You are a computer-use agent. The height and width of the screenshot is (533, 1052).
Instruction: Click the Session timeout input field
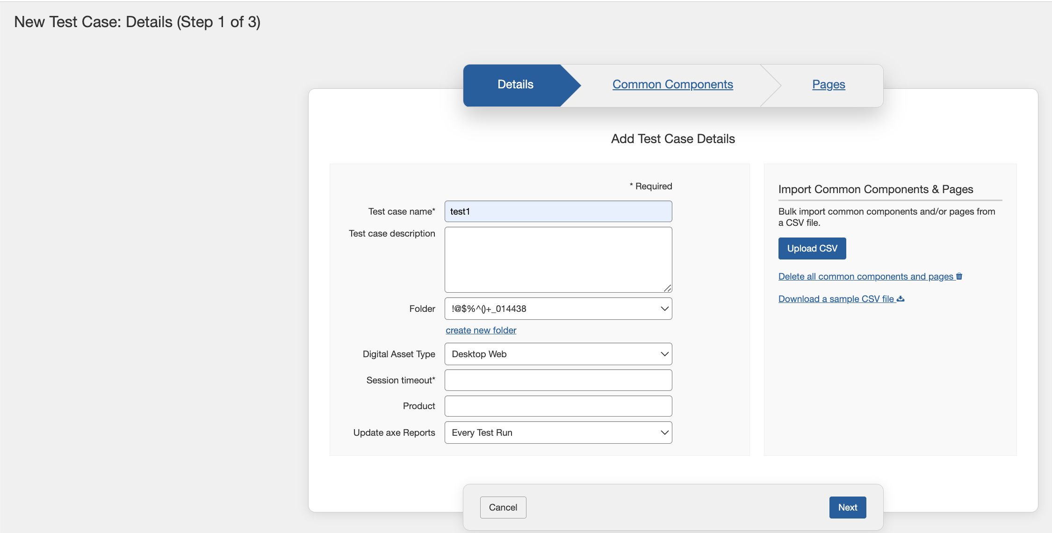click(x=558, y=380)
